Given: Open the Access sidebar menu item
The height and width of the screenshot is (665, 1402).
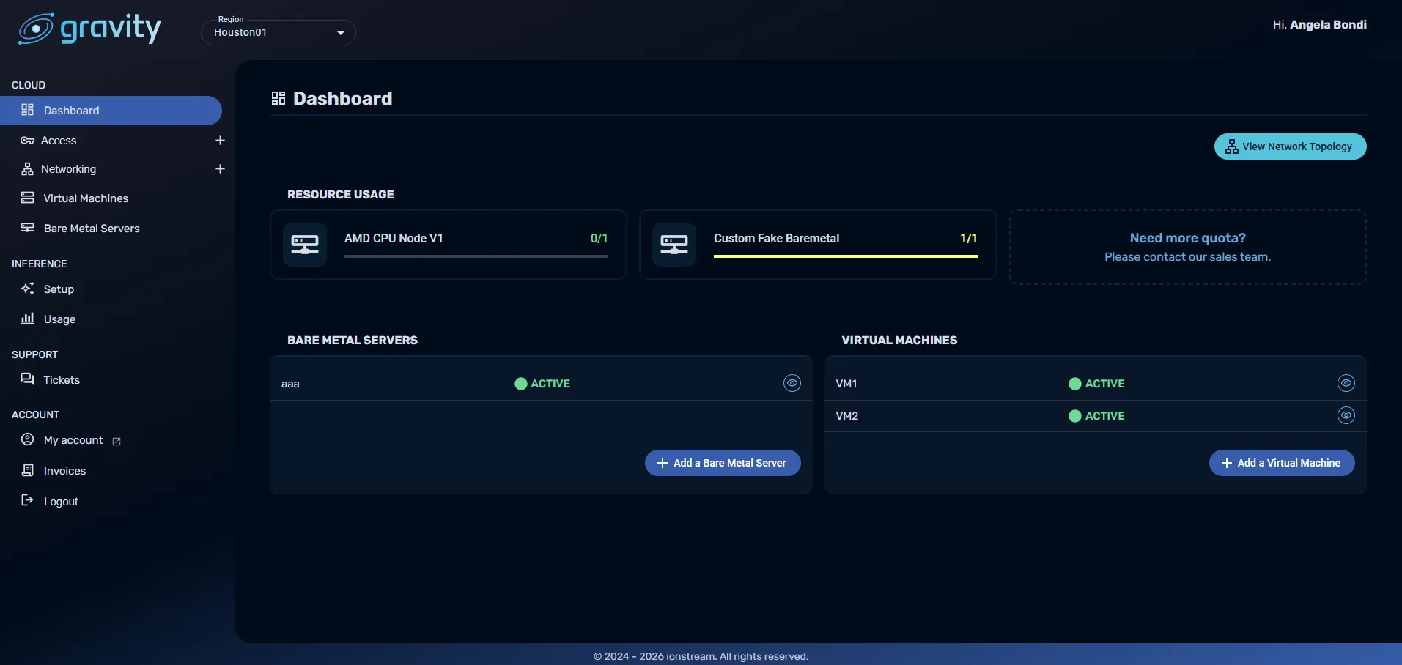Looking at the screenshot, I should 59,141.
